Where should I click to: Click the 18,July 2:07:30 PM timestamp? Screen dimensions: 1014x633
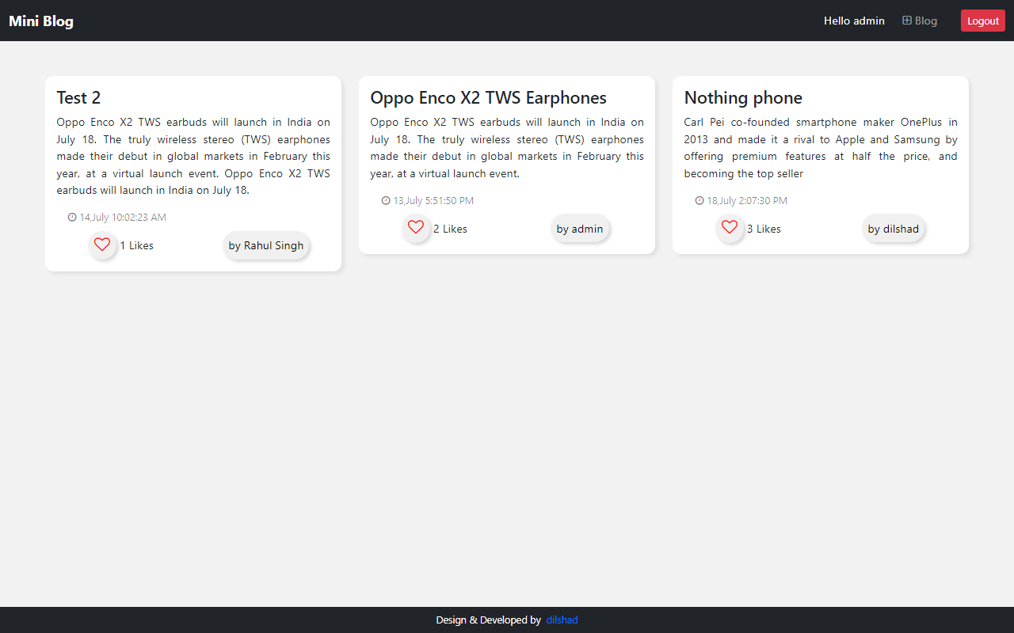coord(747,200)
